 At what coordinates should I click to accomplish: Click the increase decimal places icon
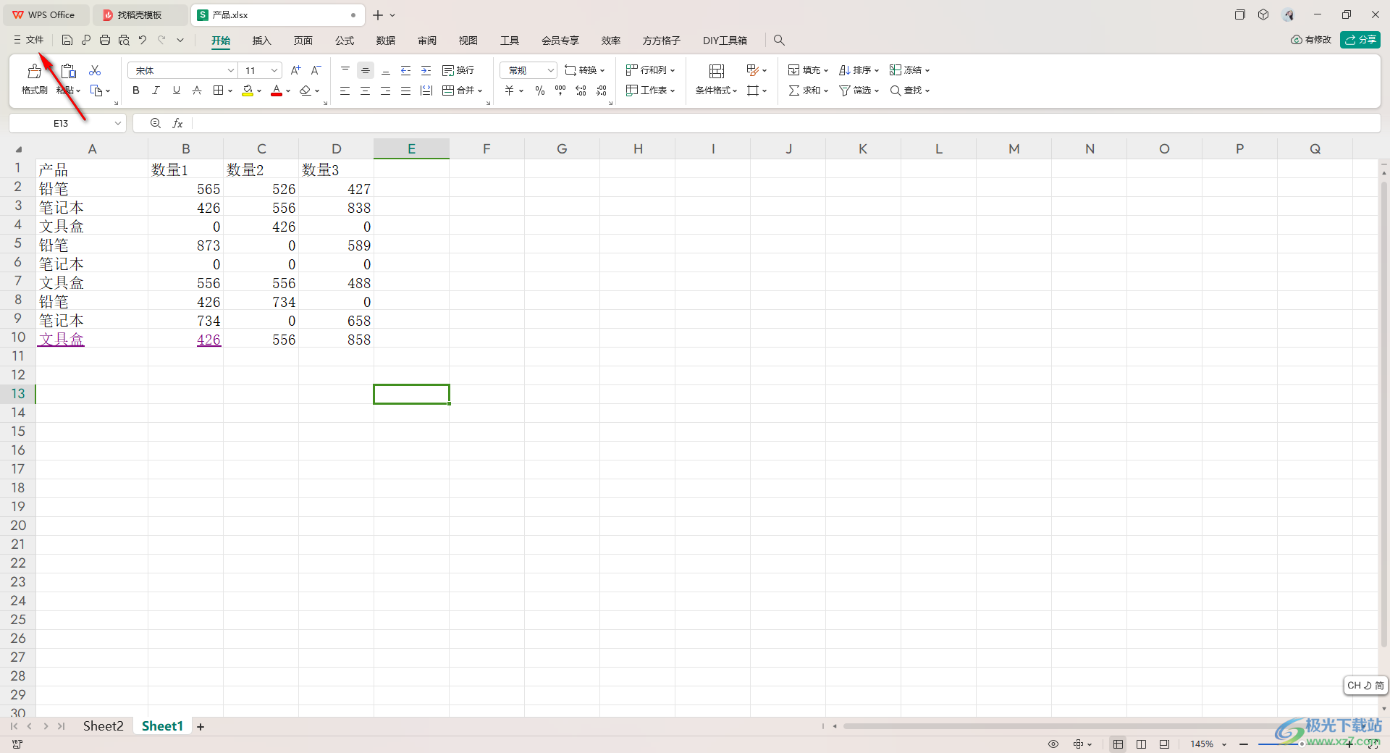[x=581, y=91]
